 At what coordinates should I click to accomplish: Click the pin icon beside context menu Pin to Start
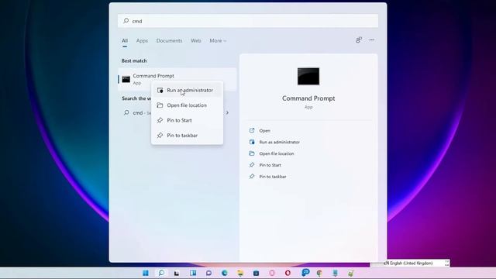coord(160,120)
